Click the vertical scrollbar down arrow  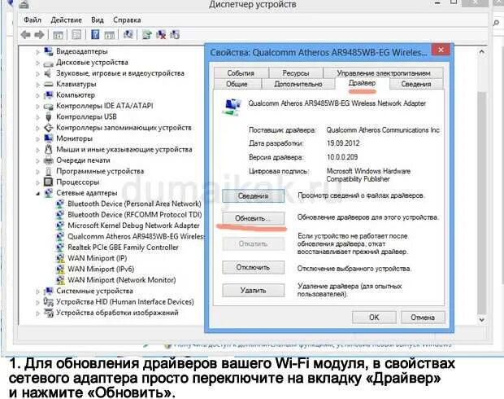tap(481, 319)
